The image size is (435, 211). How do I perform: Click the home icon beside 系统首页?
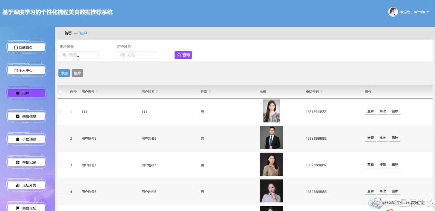tap(16, 47)
